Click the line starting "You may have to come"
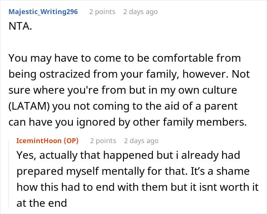The height and width of the screenshot is (214, 267). coord(124,58)
